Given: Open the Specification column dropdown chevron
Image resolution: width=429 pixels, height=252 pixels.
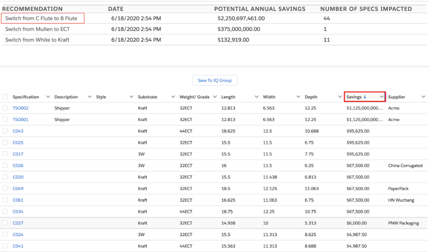Looking at the screenshot, I should coord(48,97).
